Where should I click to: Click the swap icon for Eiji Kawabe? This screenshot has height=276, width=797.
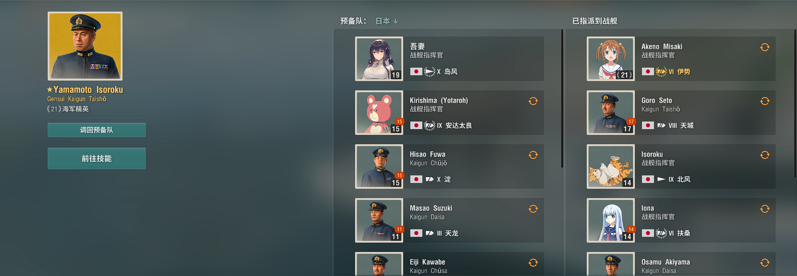(533, 263)
